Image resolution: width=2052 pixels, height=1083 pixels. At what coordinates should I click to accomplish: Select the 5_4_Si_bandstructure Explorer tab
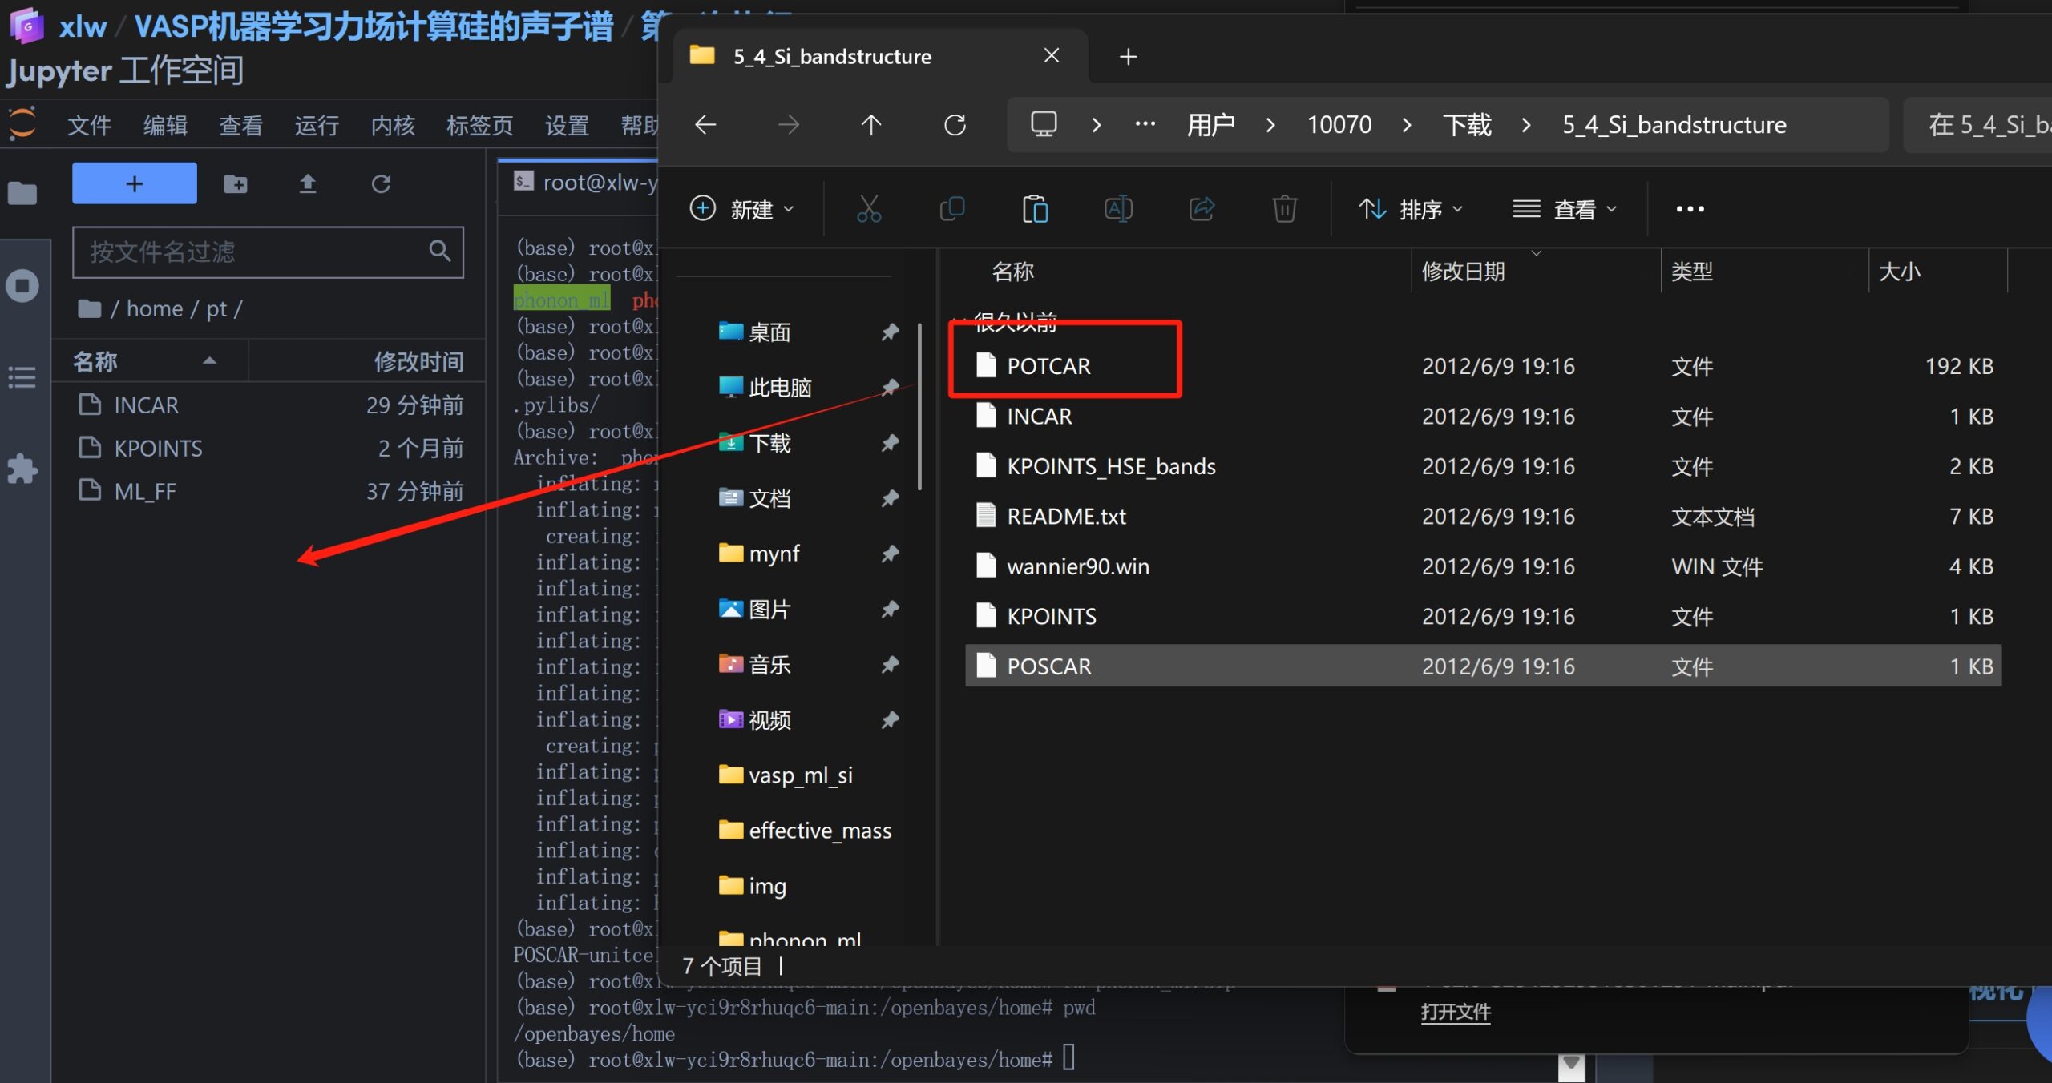click(834, 56)
